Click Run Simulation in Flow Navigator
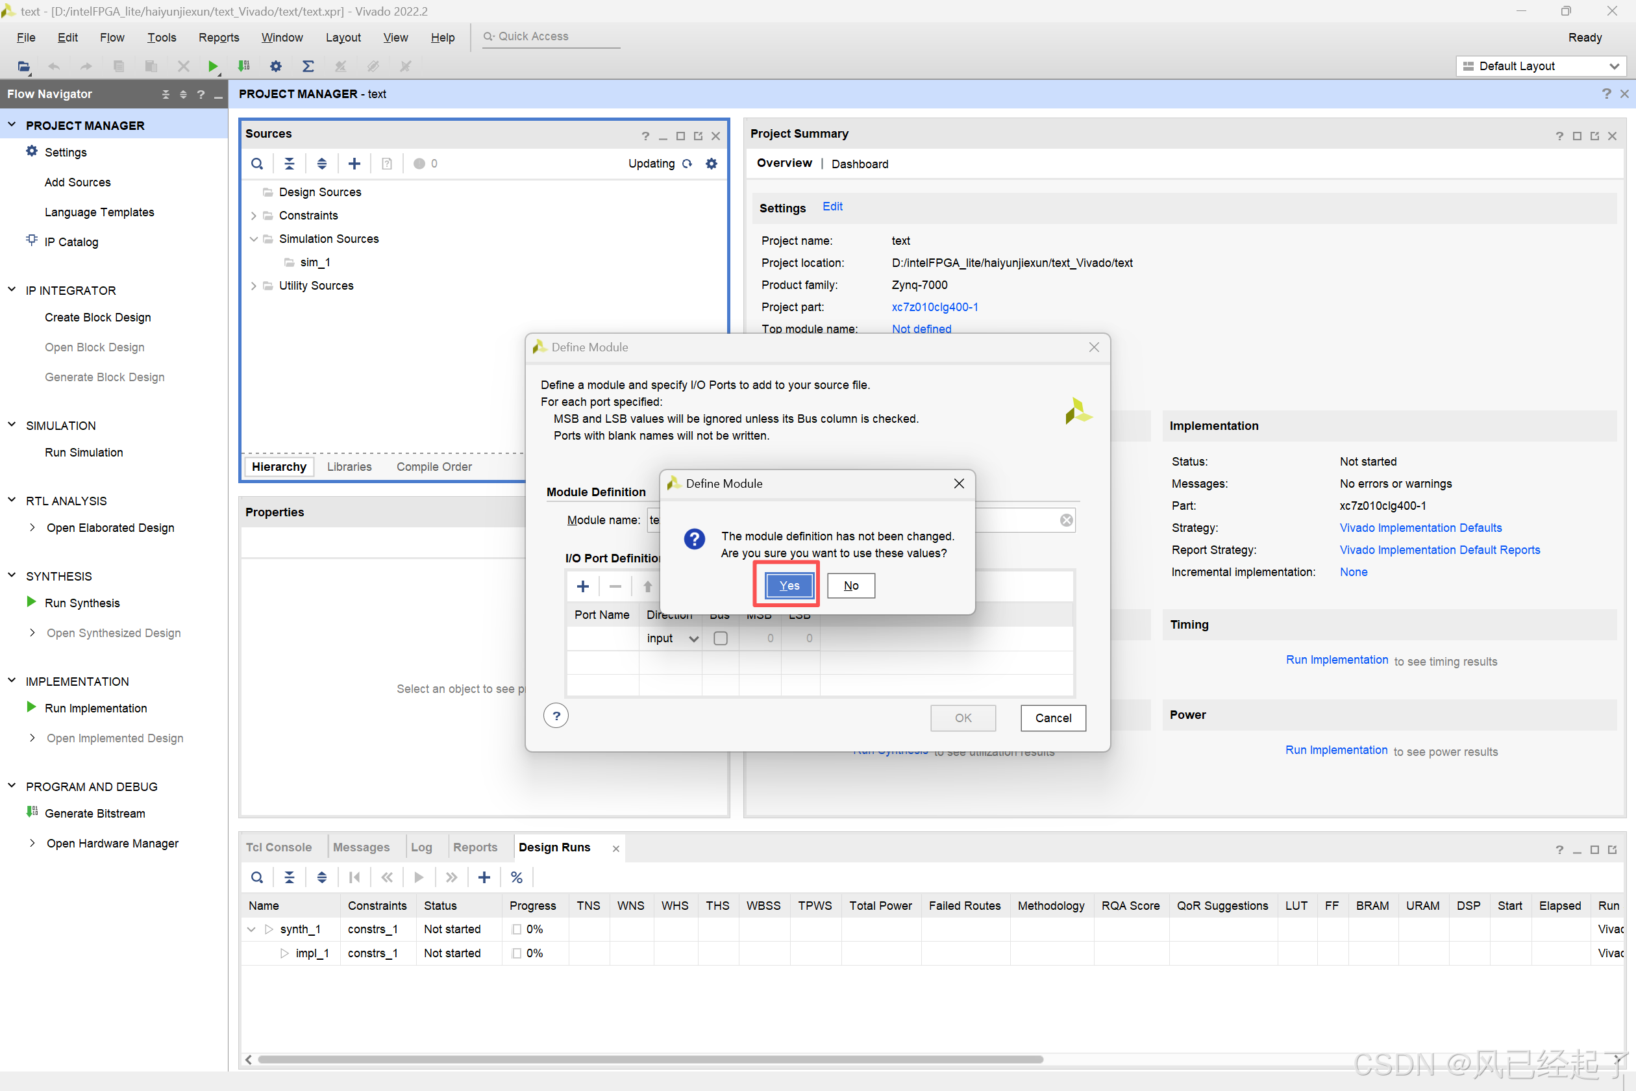 point(84,452)
